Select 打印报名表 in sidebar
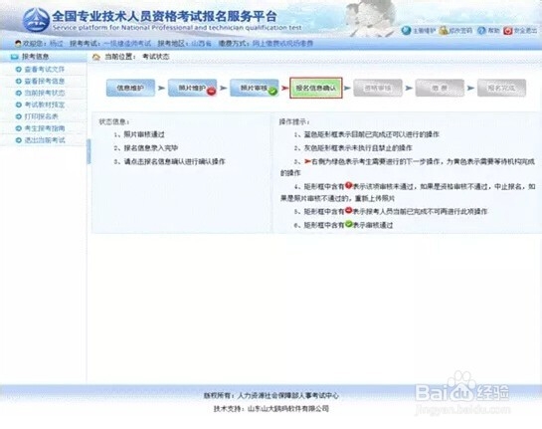This screenshot has height=429, width=542. coord(41,116)
